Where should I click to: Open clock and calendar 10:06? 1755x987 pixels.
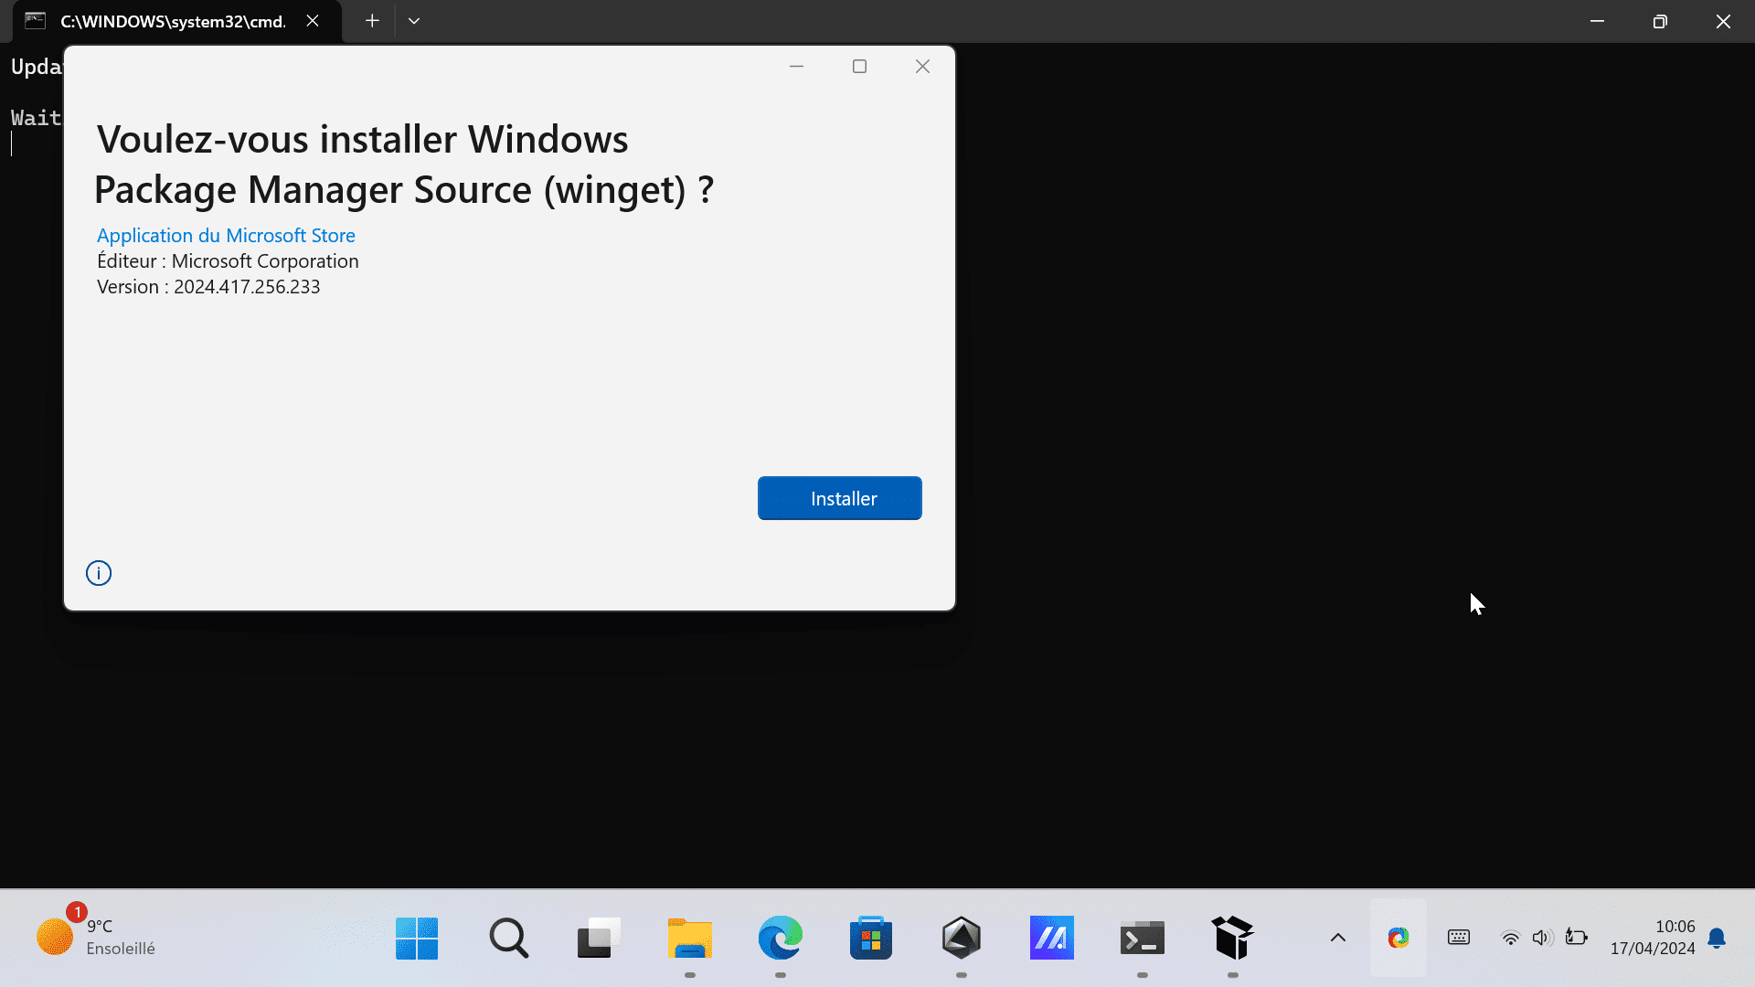[1653, 938]
